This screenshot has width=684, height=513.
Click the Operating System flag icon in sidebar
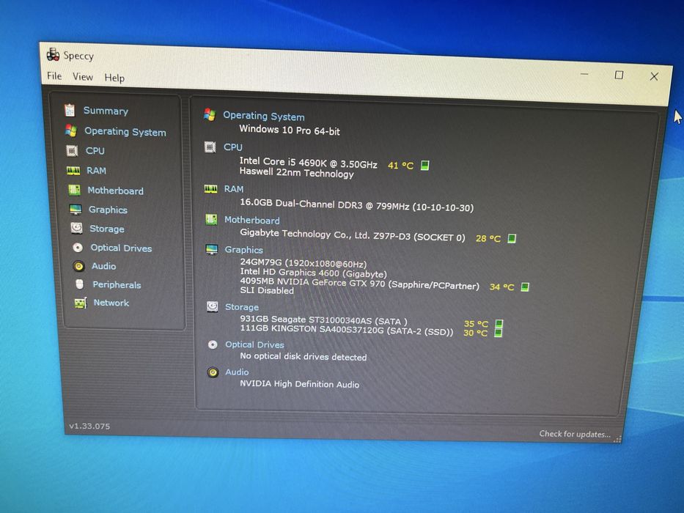[70, 130]
